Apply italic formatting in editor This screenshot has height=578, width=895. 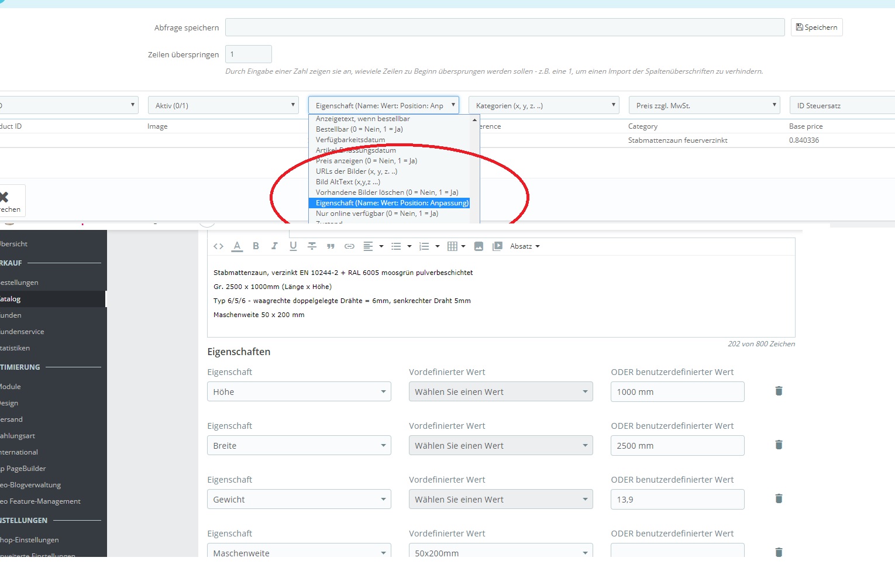click(x=274, y=246)
